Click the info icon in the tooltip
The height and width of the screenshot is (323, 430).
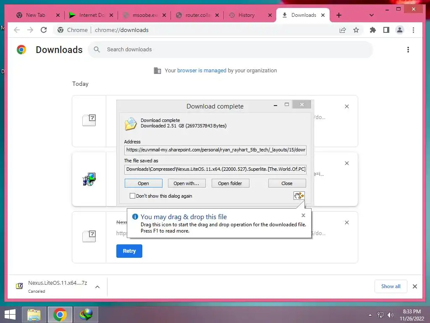click(x=135, y=217)
